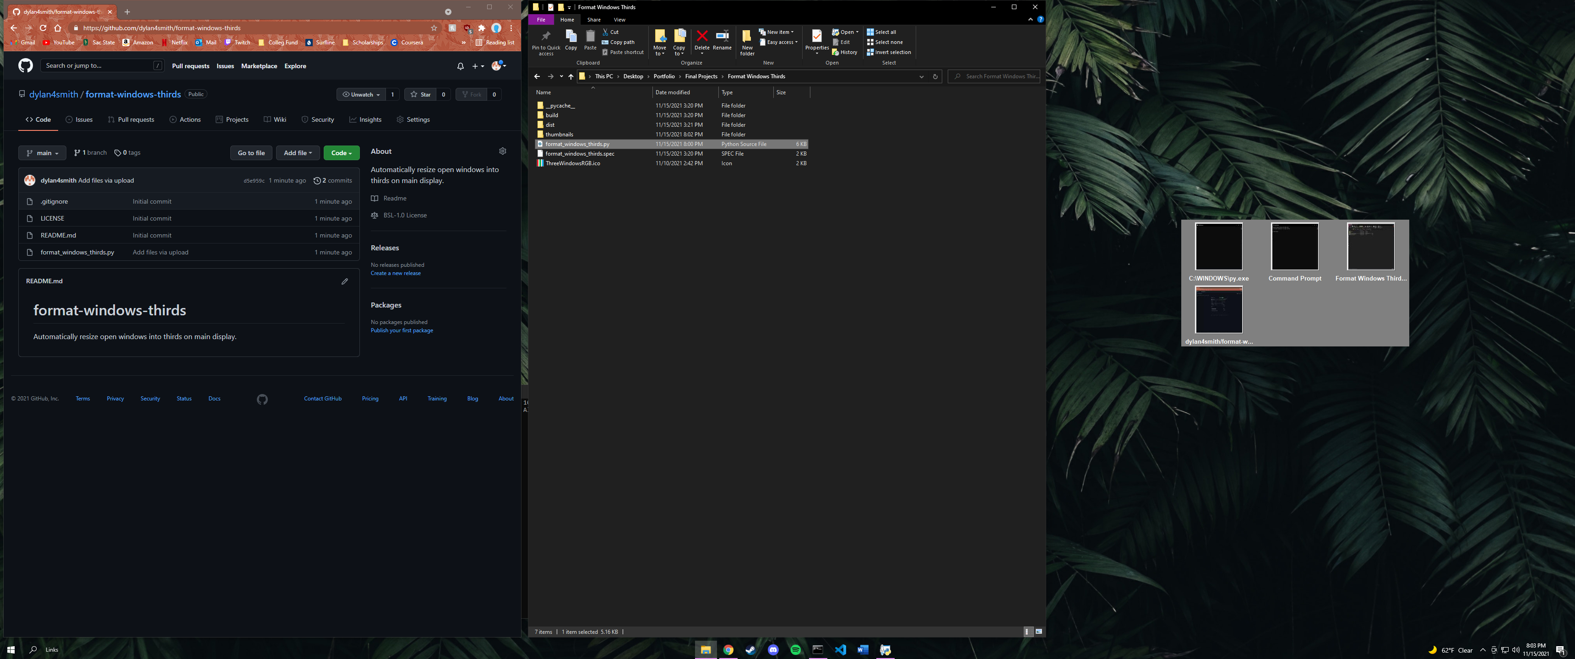The width and height of the screenshot is (1575, 659).
Task: Click Chrome's bookmark star in address bar
Action: coord(434,27)
